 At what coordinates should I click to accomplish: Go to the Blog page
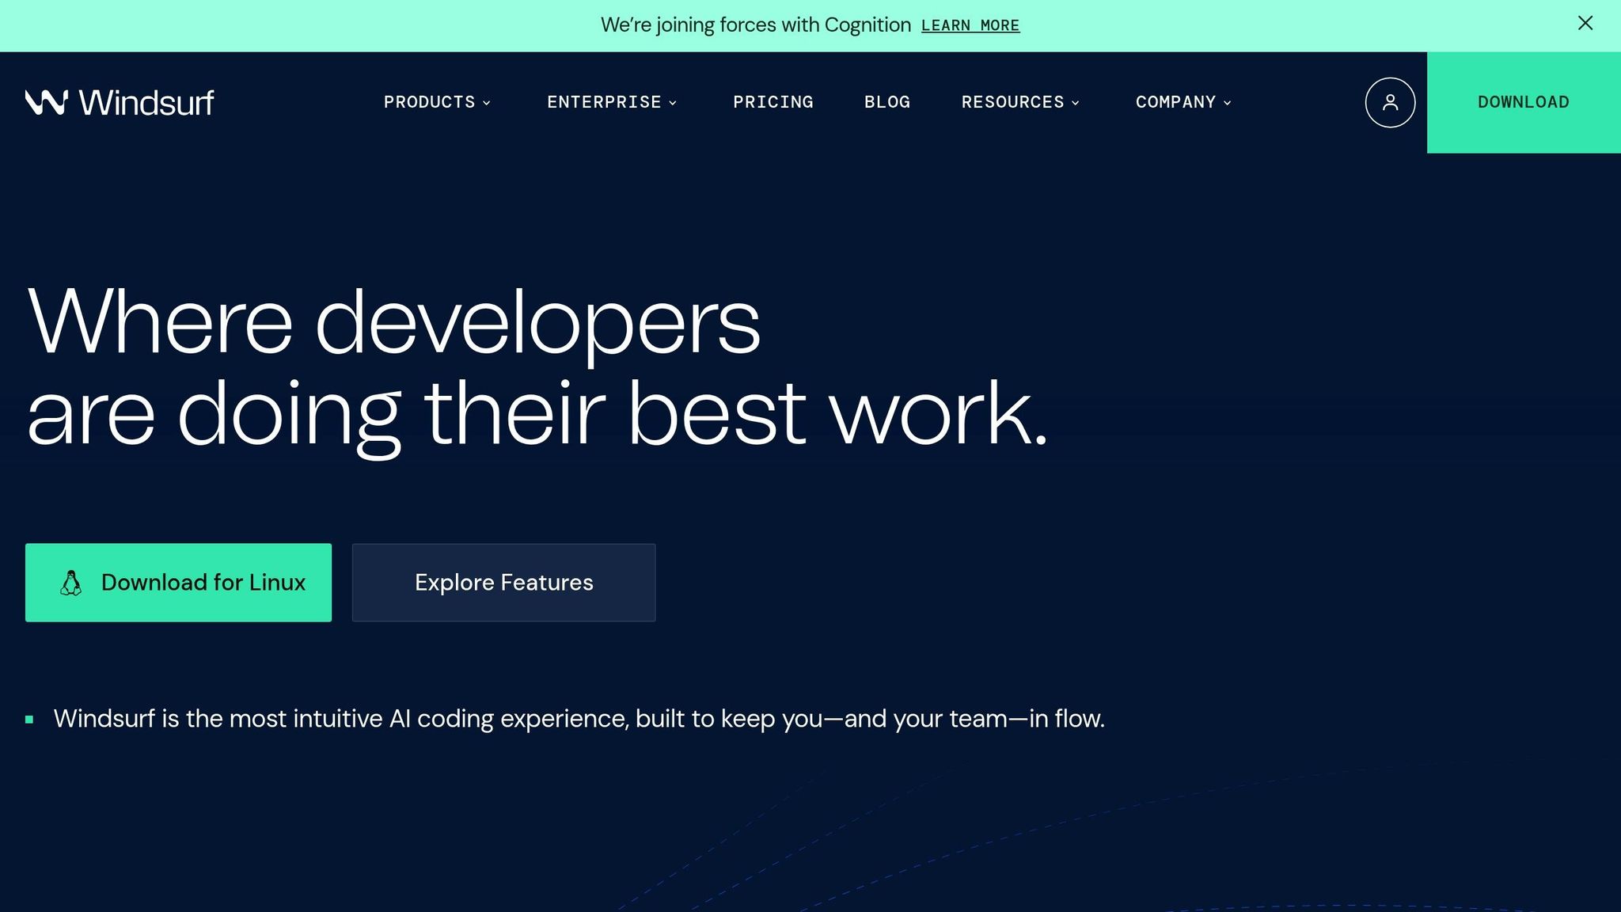click(x=886, y=102)
